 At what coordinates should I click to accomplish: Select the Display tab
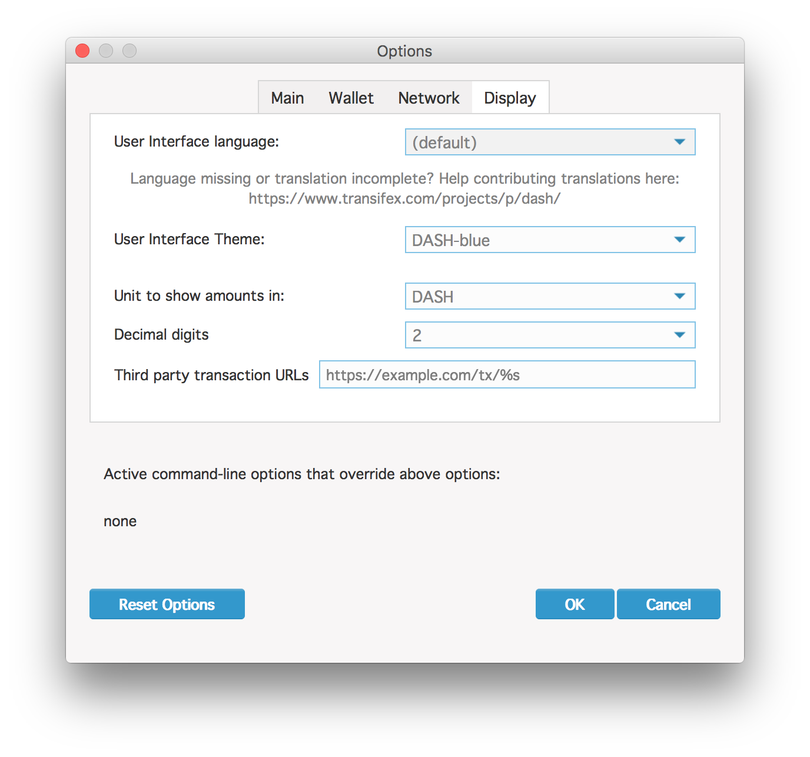click(x=510, y=98)
